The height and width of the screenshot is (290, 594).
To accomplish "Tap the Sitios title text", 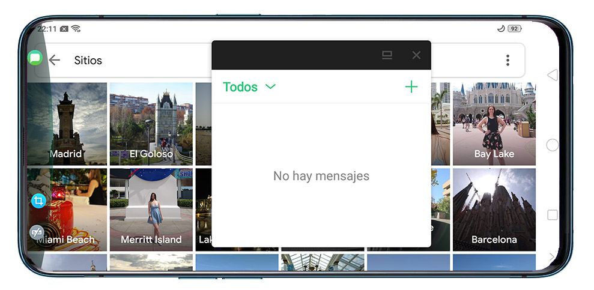I will (x=88, y=60).
